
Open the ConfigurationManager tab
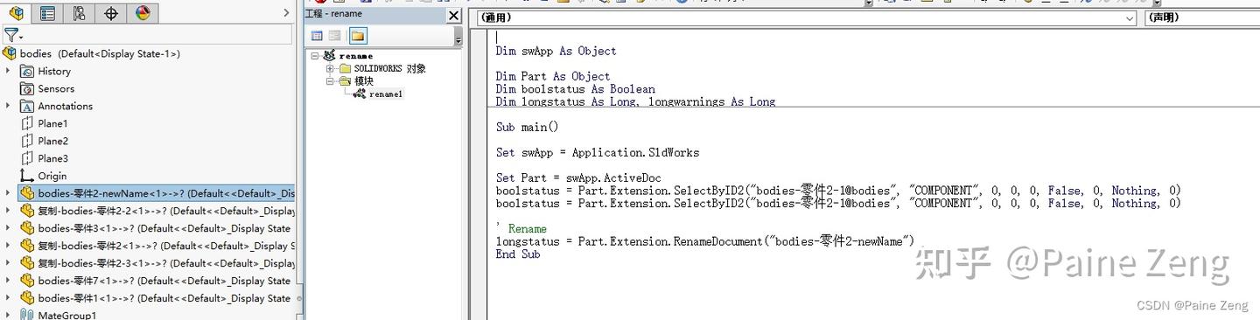point(79,12)
